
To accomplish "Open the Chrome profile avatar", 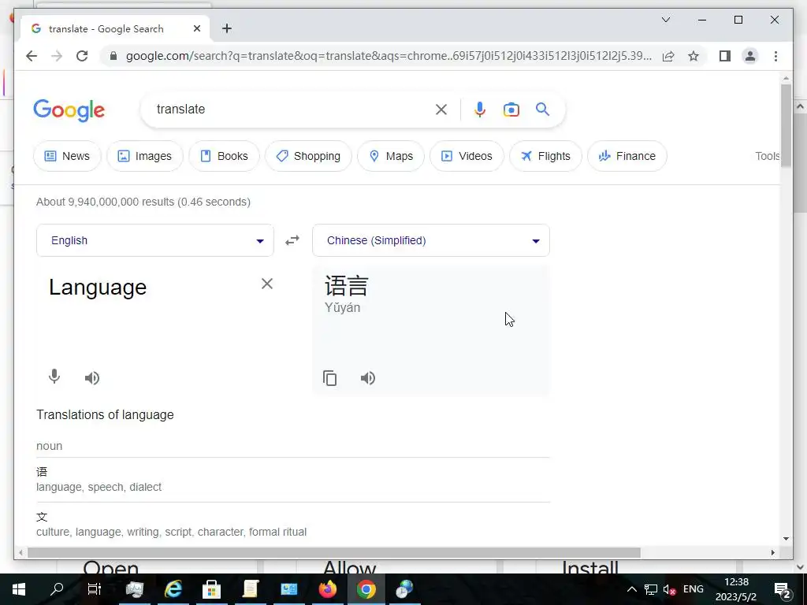I will (750, 56).
